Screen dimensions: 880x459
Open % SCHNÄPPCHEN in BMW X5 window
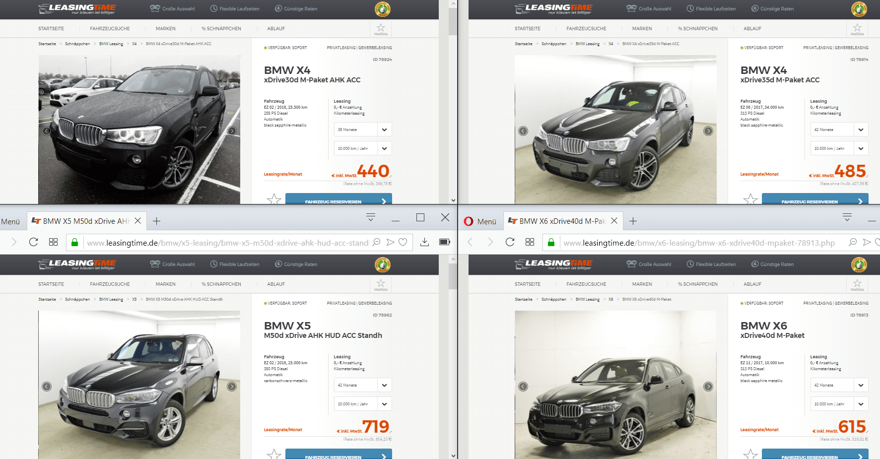coord(221,284)
